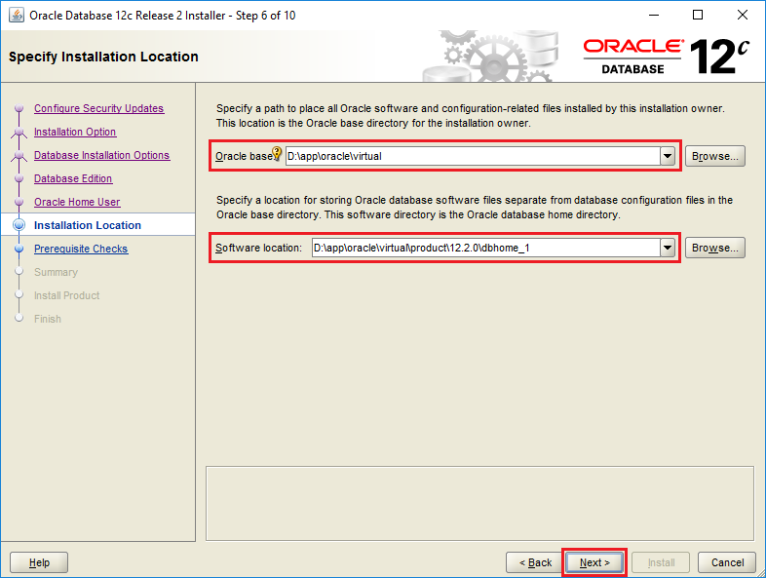Jump to Prerequisite Checks step
The height and width of the screenshot is (578, 766).
click(x=81, y=249)
